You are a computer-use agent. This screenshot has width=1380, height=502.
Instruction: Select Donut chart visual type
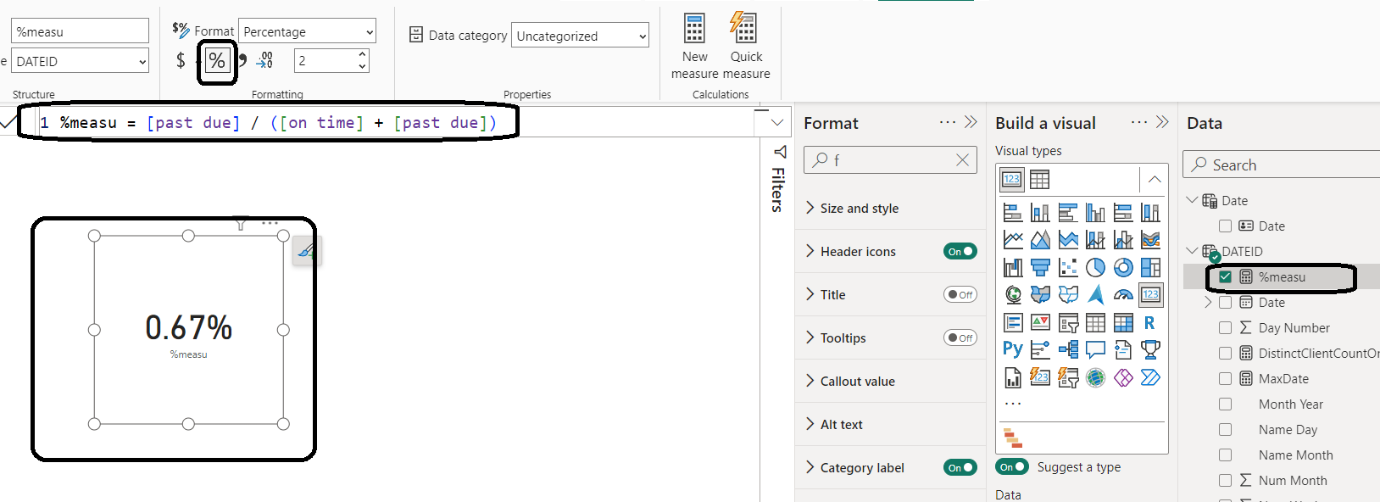tap(1123, 267)
